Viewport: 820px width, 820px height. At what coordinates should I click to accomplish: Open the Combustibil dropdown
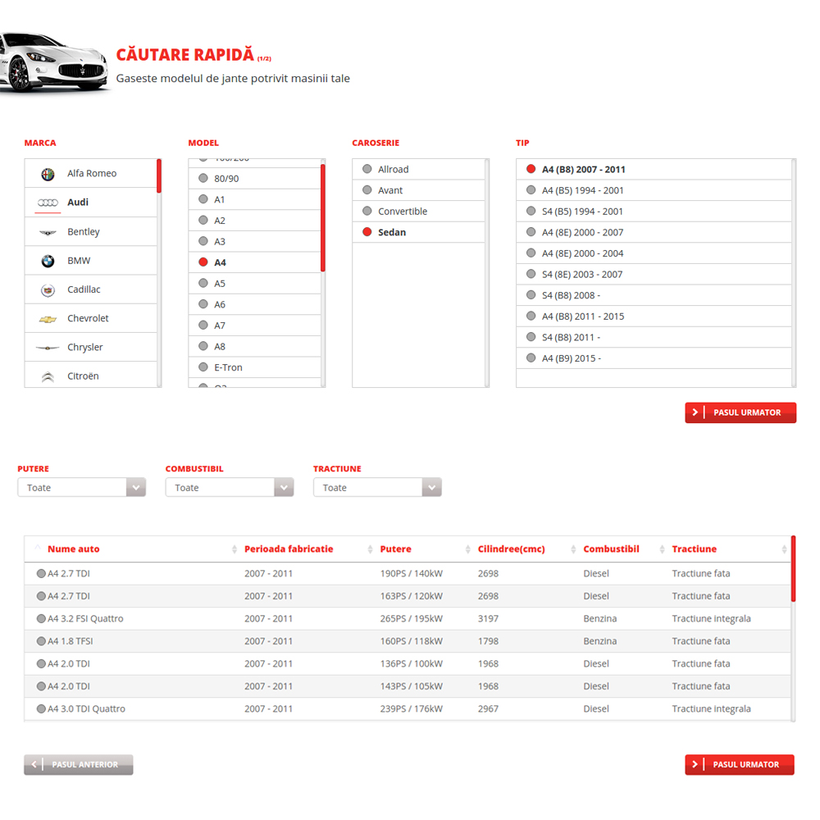click(230, 487)
